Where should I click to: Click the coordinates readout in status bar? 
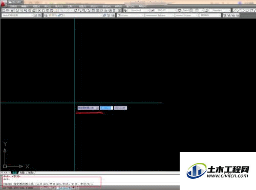click(x=18, y=188)
